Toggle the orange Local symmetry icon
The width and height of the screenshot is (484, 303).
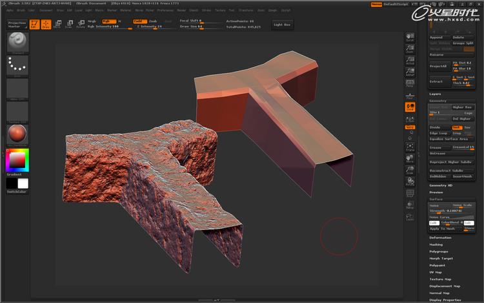click(x=410, y=107)
